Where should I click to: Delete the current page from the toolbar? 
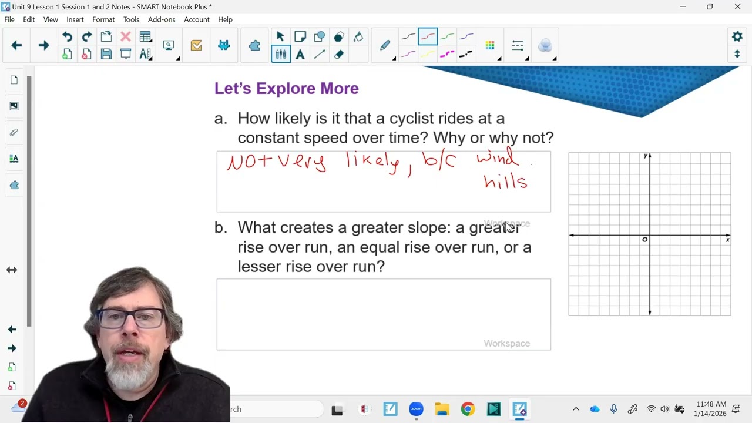86,54
